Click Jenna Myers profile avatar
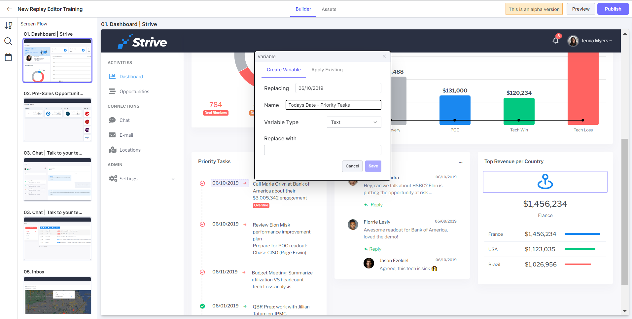 [573, 41]
